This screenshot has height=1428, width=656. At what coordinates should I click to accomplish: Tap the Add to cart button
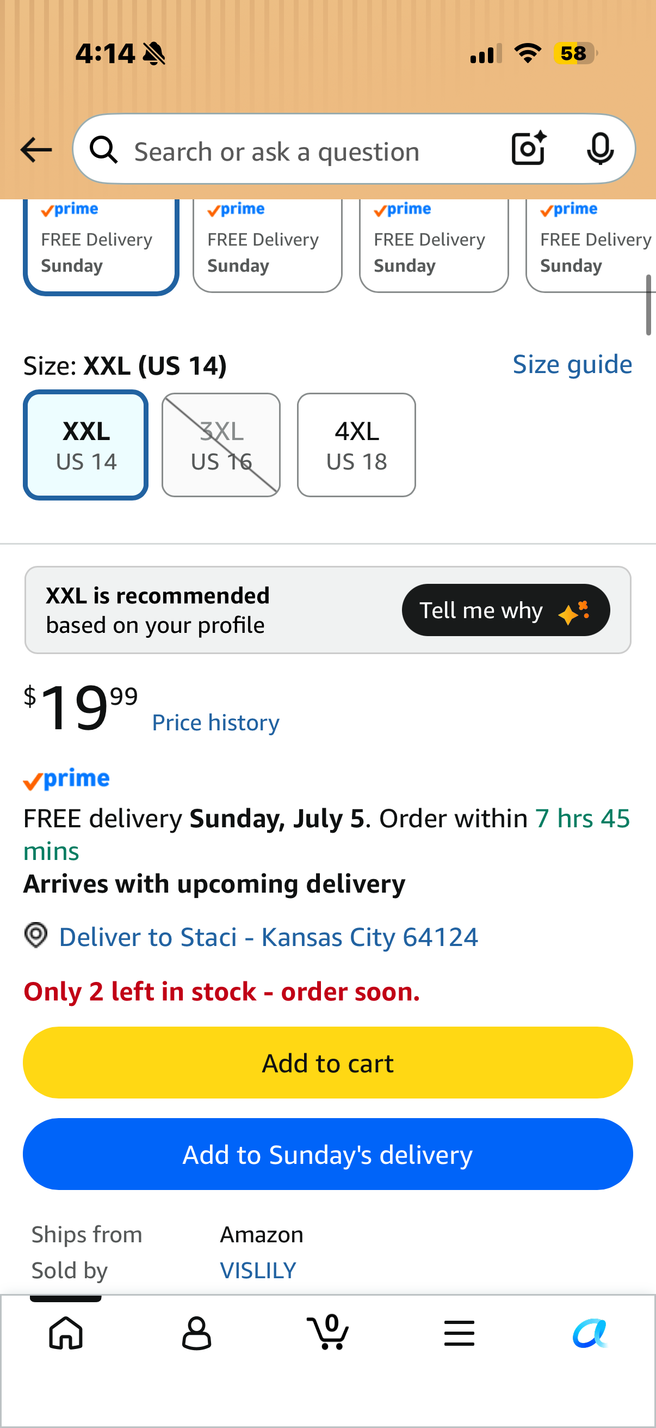pyautogui.click(x=327, y=1063)
